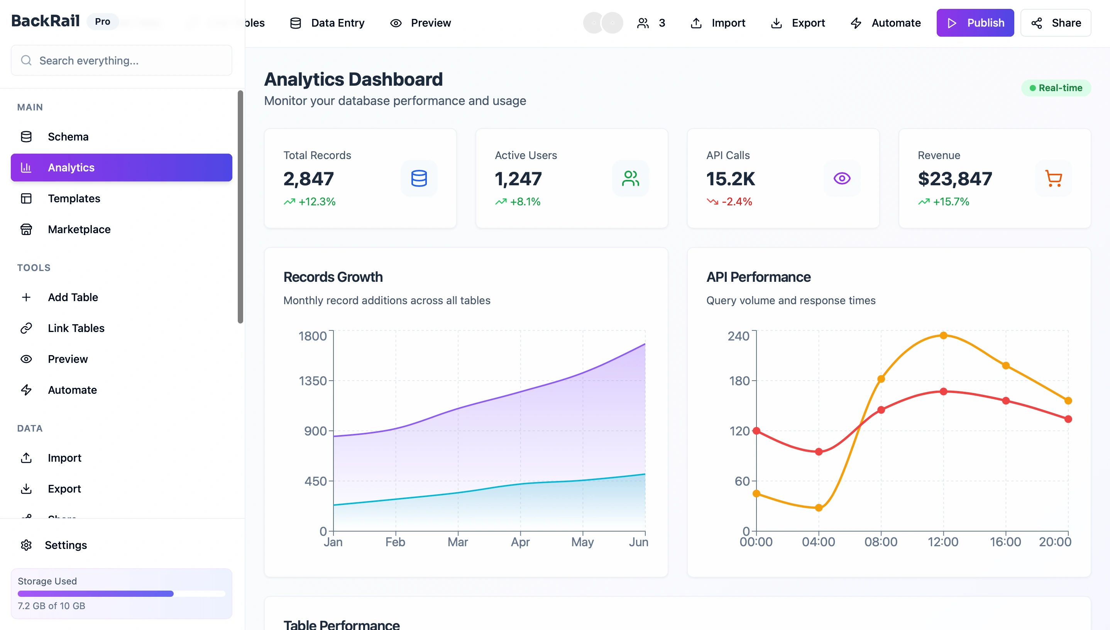This screenshot has width=1110, height=630.
Task: Go to Marketplace in the sidebar
Action: pos(121,229)
